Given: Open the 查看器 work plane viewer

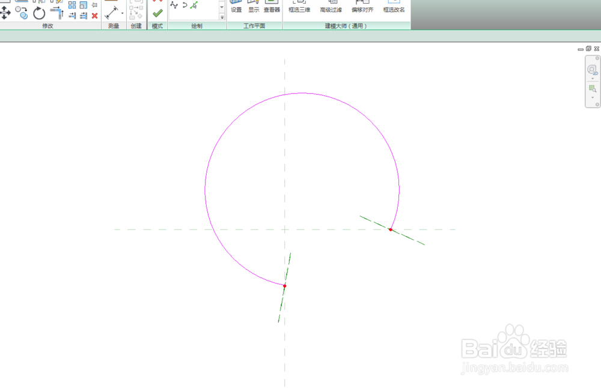Looking at the screenshot, I should [272, 7].
